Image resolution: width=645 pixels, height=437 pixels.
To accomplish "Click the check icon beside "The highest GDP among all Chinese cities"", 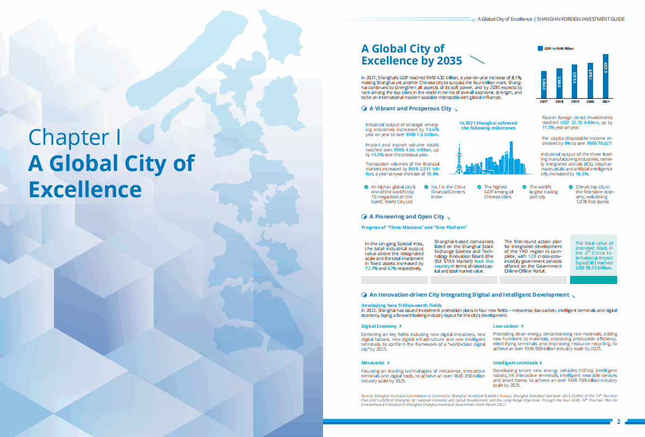I will tap(479, 187).
